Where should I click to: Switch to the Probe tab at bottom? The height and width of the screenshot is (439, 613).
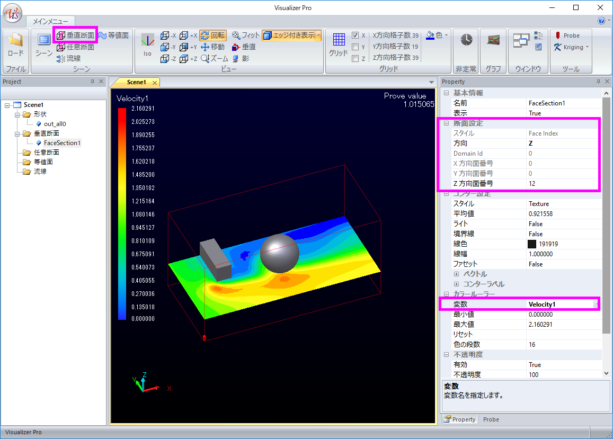point(491,419)
